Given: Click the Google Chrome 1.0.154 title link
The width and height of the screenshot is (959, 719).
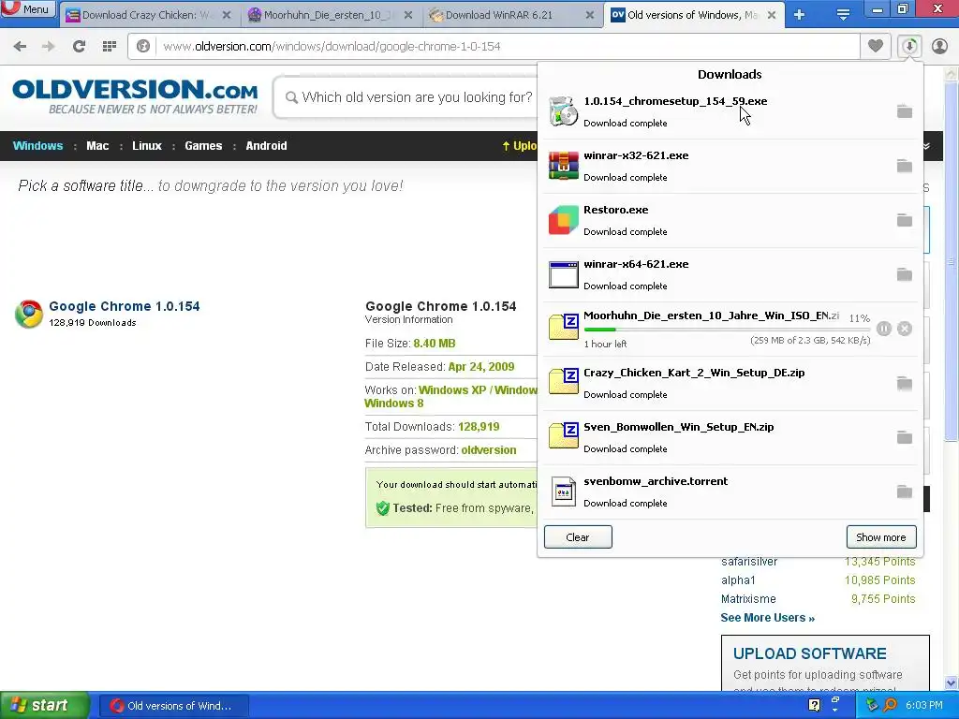Looking at the screenshot, I should tap(125, 306).
